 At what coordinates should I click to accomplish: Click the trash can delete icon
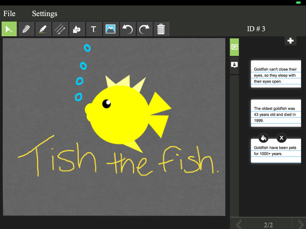(x=161, y=29)
